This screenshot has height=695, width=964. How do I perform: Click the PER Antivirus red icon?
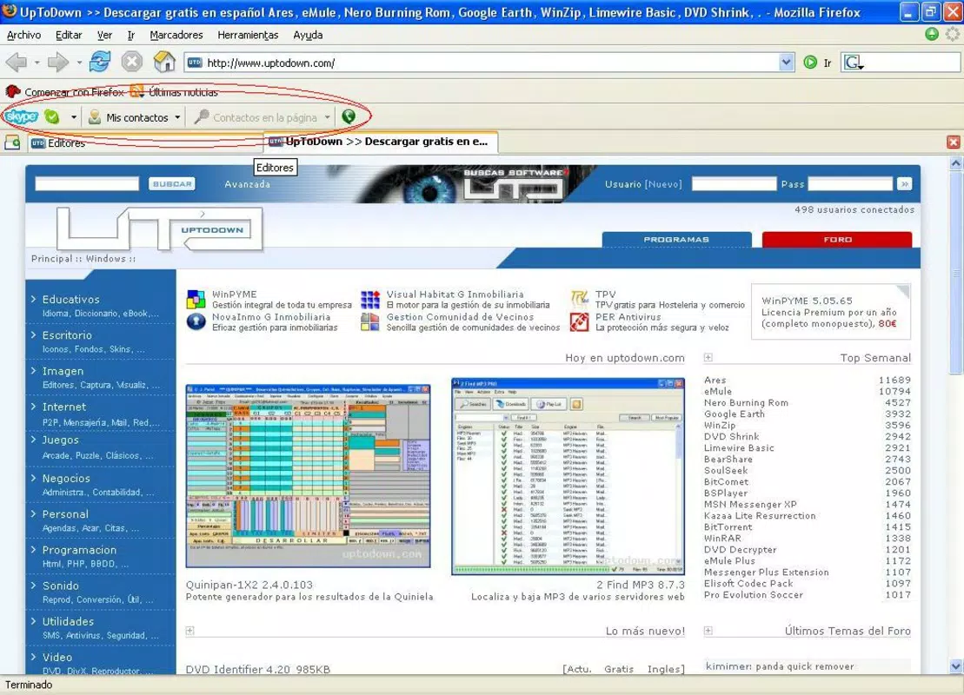click(579, 322)
